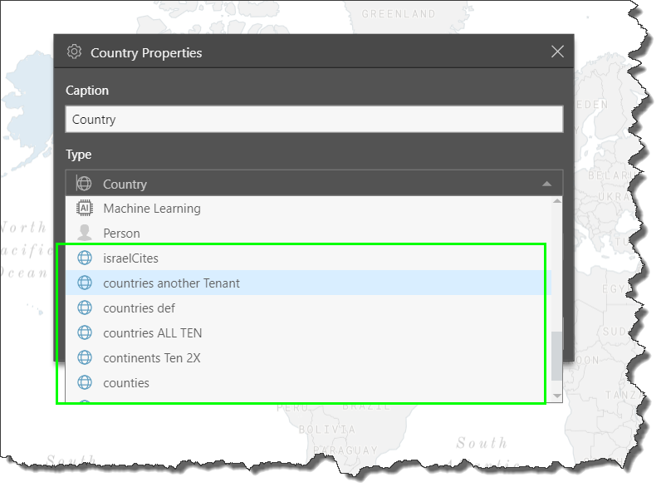Close the Country Properties dialog

click(x=557, y=52)
